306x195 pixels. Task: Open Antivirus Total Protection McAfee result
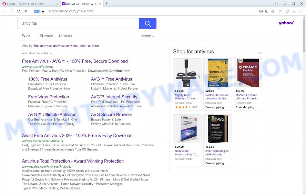pyautogui.click(x=73, y=161)
